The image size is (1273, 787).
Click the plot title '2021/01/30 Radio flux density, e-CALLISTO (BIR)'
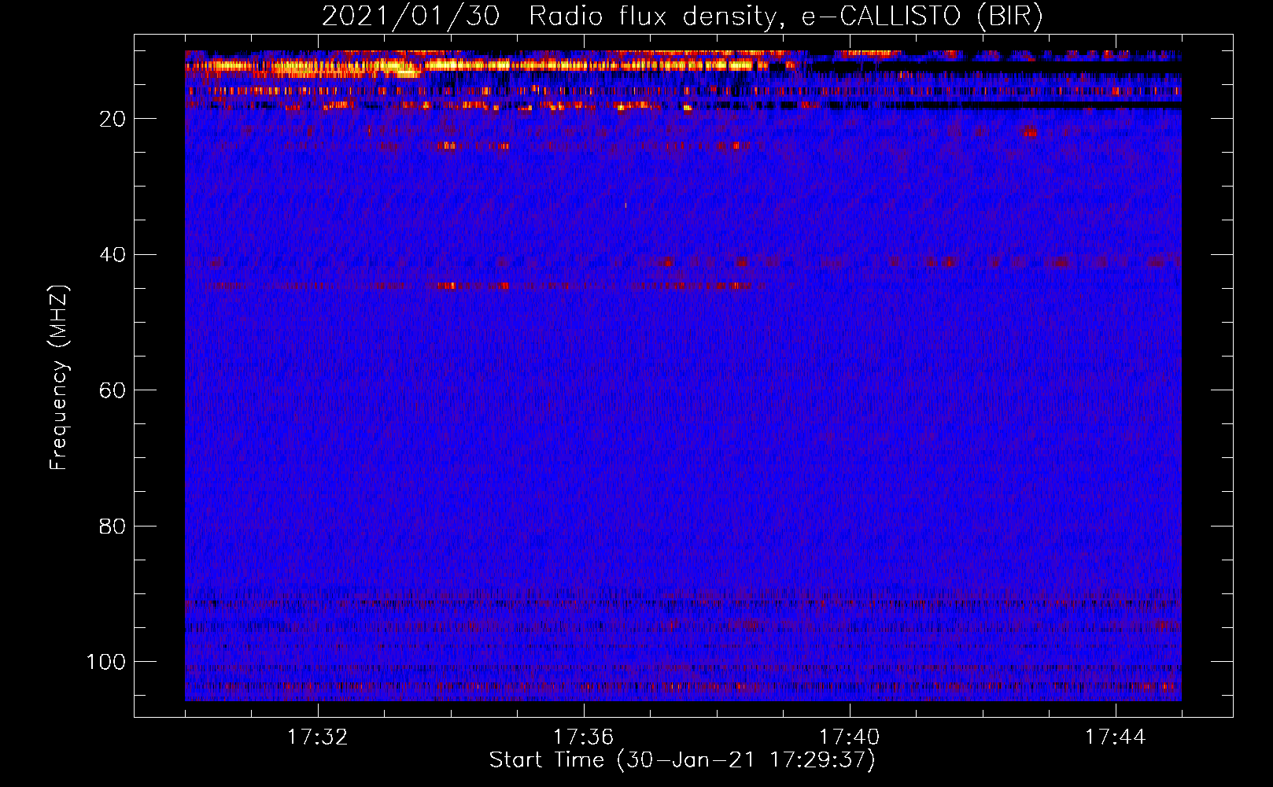(x=682, y=16)
